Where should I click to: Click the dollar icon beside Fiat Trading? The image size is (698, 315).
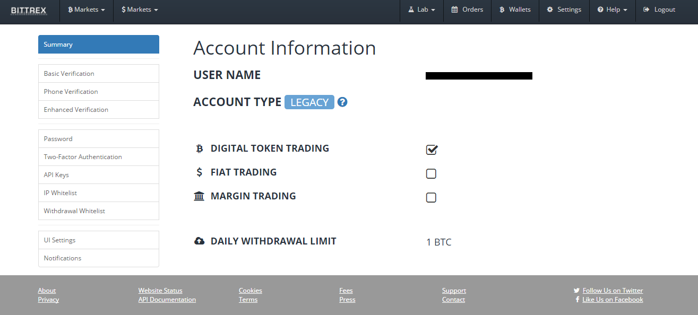pyautogui.click(x=200, y=172)
